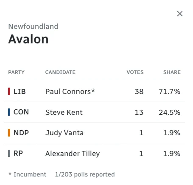Screen dimensions: 193x185
Task: Close the Avalon results panel
Action: point(180,14)
